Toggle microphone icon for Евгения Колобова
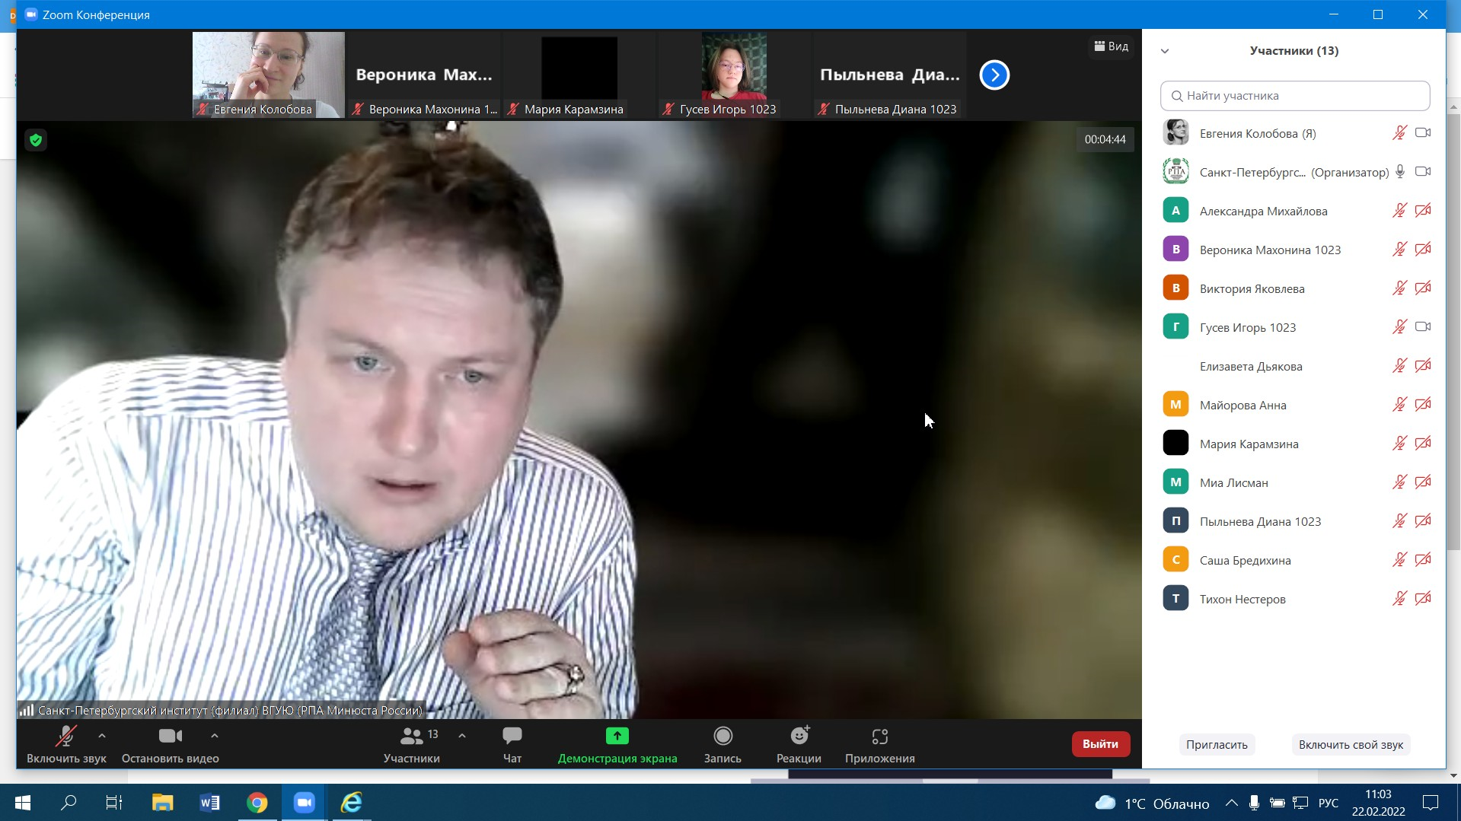 click(1399, 133)
